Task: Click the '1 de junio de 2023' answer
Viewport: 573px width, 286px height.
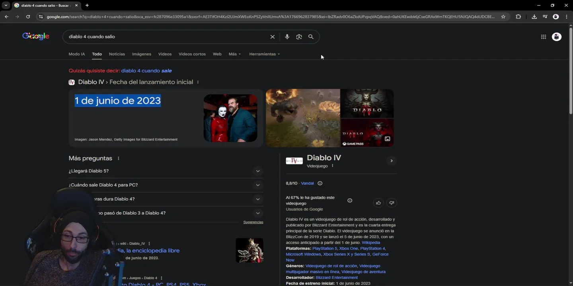Action: tap(118, 100)
